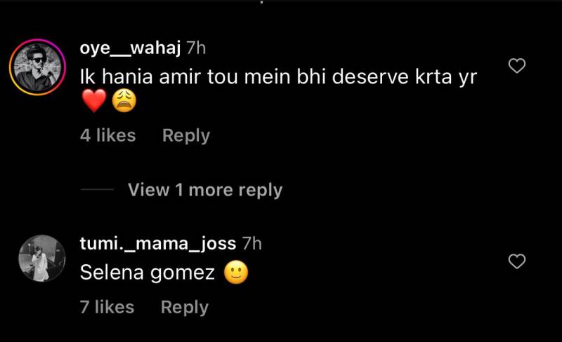
Task: Open oye__wahaj's story from profile picture
Action: tap(37, 67)
